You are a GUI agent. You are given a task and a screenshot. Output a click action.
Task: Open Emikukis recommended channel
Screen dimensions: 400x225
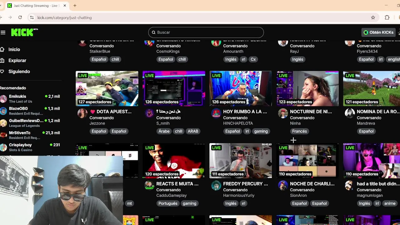pos(30,99)
